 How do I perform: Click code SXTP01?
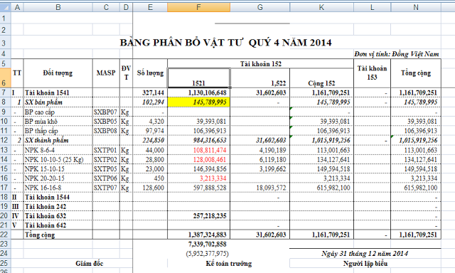pyautogui.click(x=105, y=150)
